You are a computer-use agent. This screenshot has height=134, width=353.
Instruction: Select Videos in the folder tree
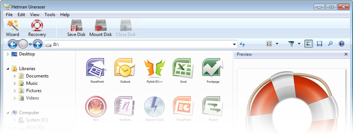click(x=32, y=98)
